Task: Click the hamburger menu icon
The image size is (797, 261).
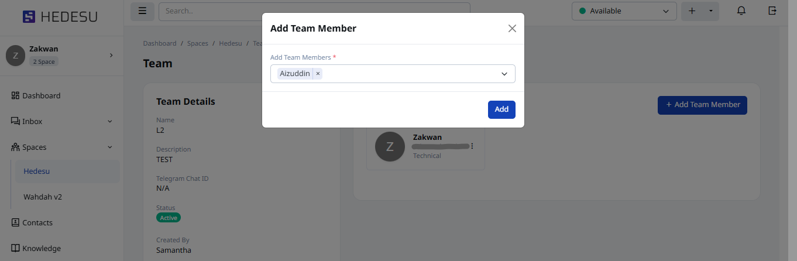Action: pos(142,11)
